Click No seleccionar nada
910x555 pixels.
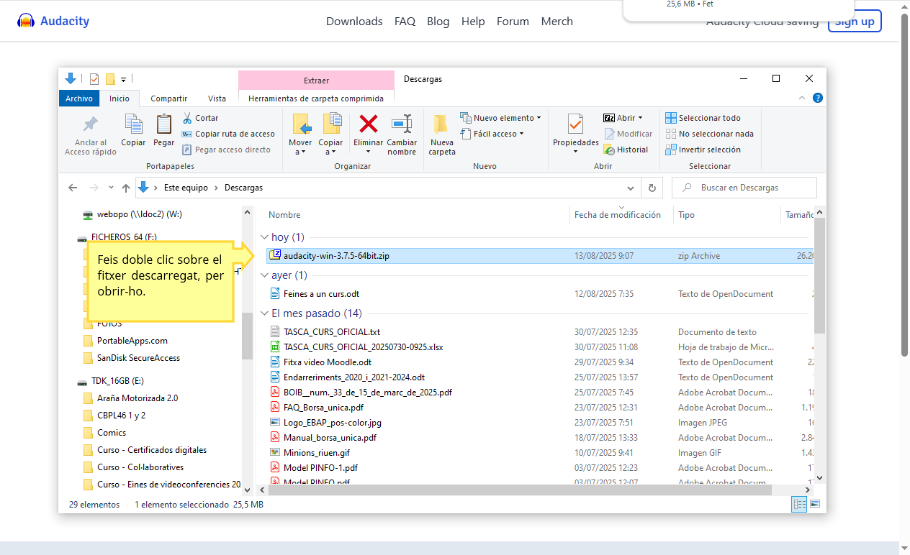(709, 134)
